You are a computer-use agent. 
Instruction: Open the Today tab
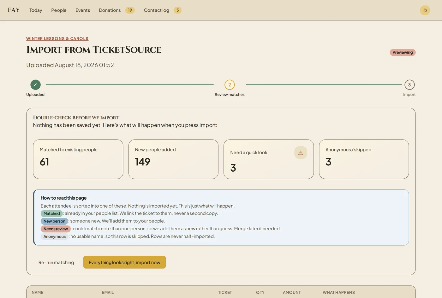point(36,10)
